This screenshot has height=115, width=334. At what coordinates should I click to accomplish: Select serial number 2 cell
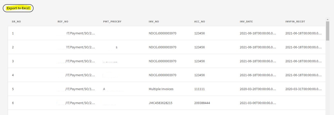(x=13, y=47)
